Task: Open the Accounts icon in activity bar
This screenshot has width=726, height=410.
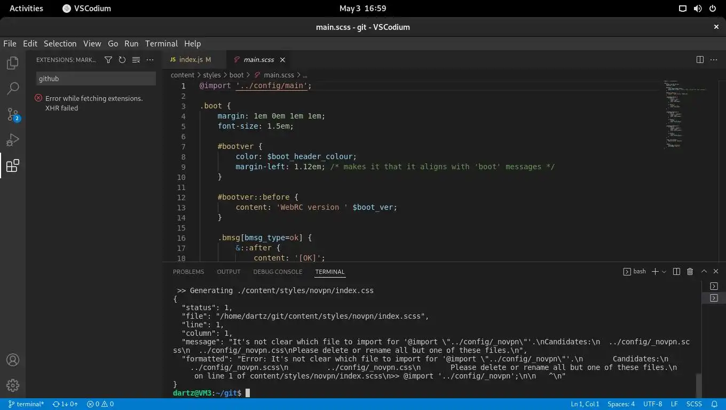Action: [x=13, y=360]
